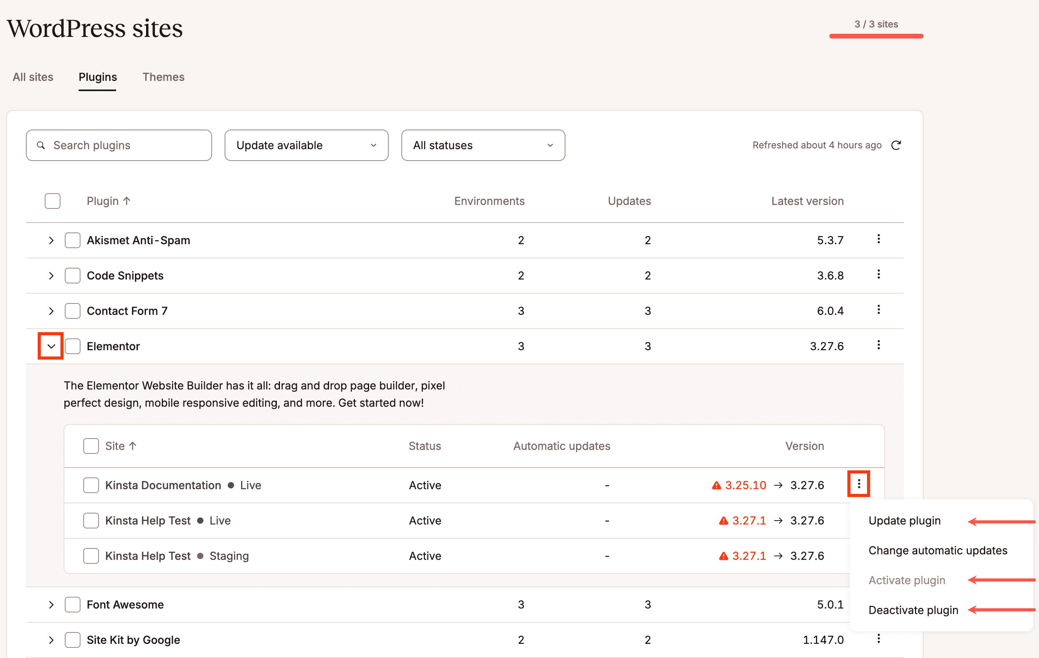Open the Elementor row three-dot menu
This screenshot has width=1039, height=658.
click(x=878, y=345)
